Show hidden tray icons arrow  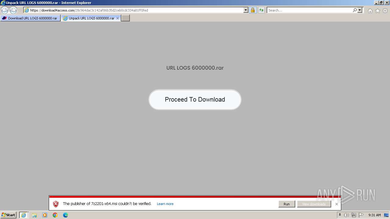340,215
